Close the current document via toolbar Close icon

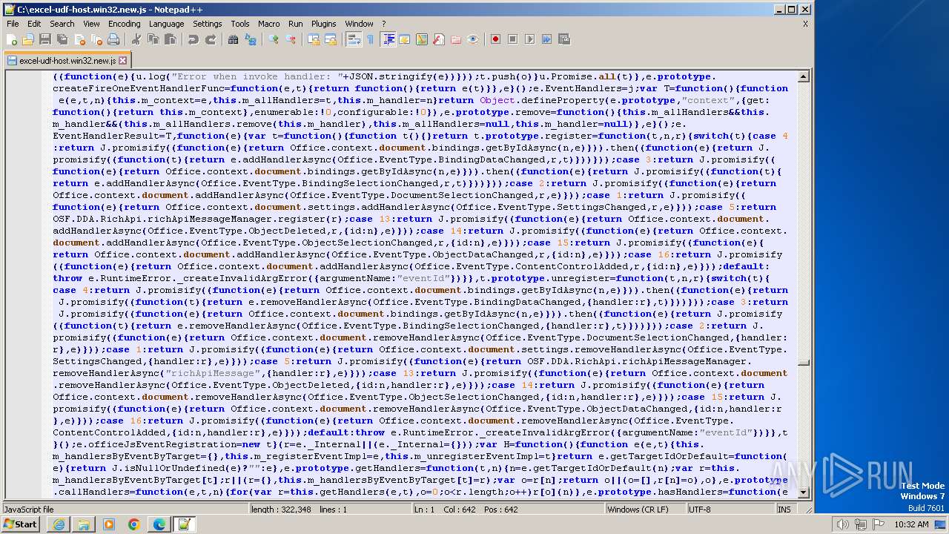[x=79, y=39]
